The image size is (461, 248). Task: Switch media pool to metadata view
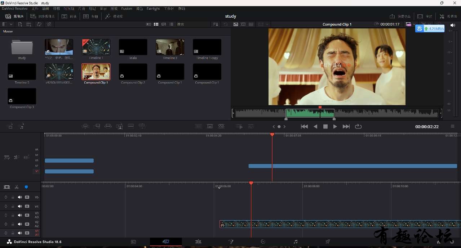click(x=149, y=24)
